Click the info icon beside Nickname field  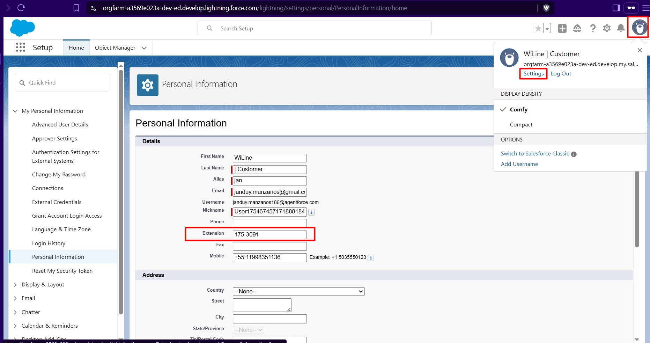(312, 212)
